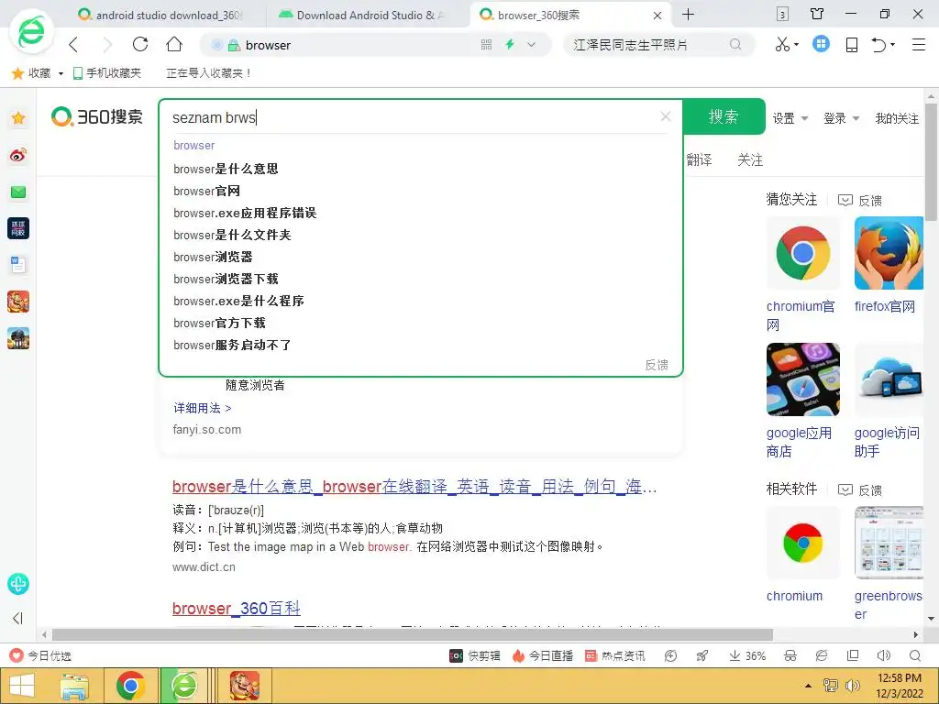Screen dimensions: 939x704
Task: Switch to Download Android Studio tab
Action: 363,16
